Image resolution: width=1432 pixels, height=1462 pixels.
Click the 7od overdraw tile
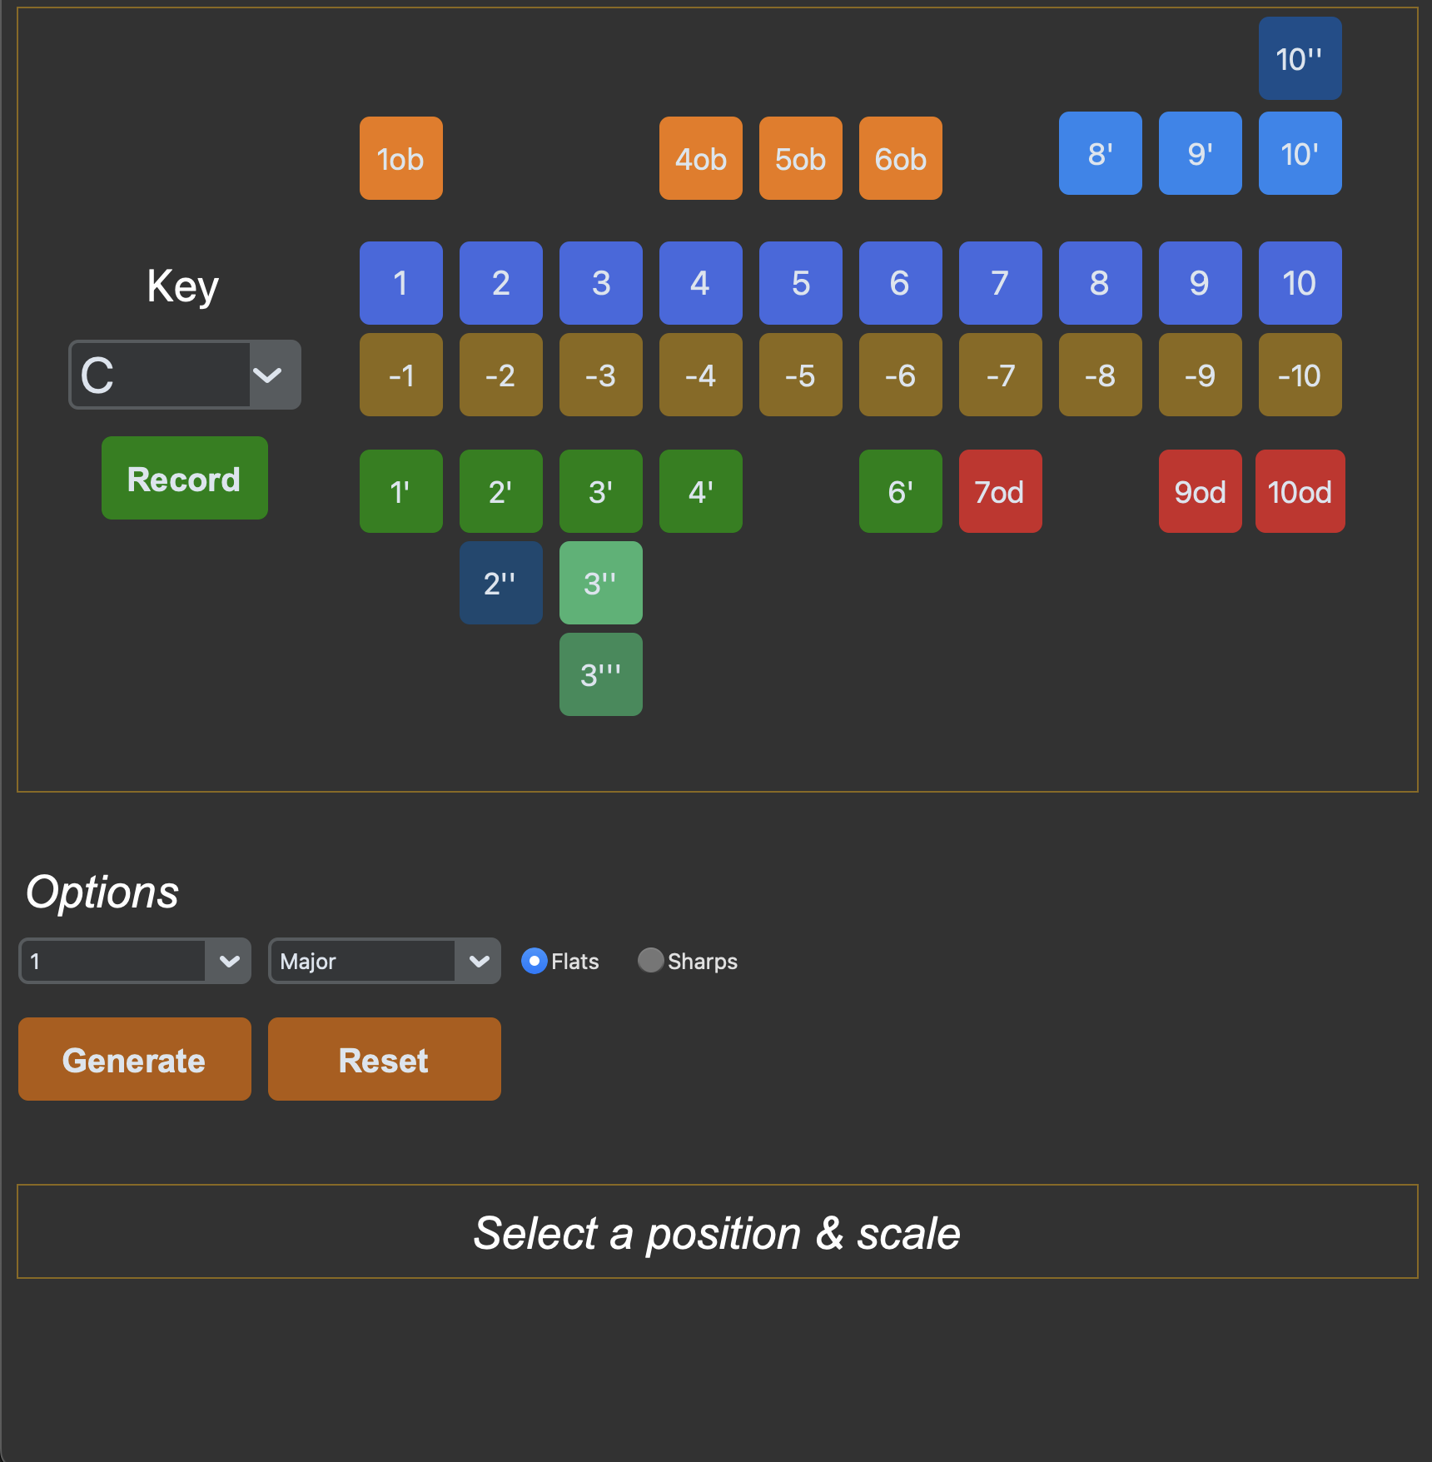click(1000, 491)
